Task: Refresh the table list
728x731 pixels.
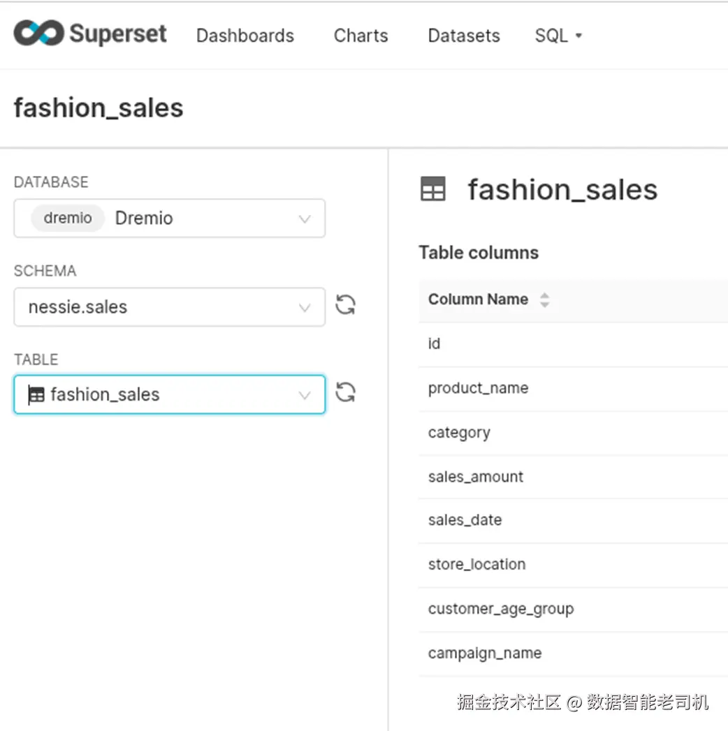Action: 345,392
